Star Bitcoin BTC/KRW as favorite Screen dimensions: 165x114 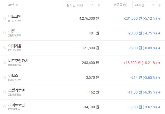click(4, 18)
